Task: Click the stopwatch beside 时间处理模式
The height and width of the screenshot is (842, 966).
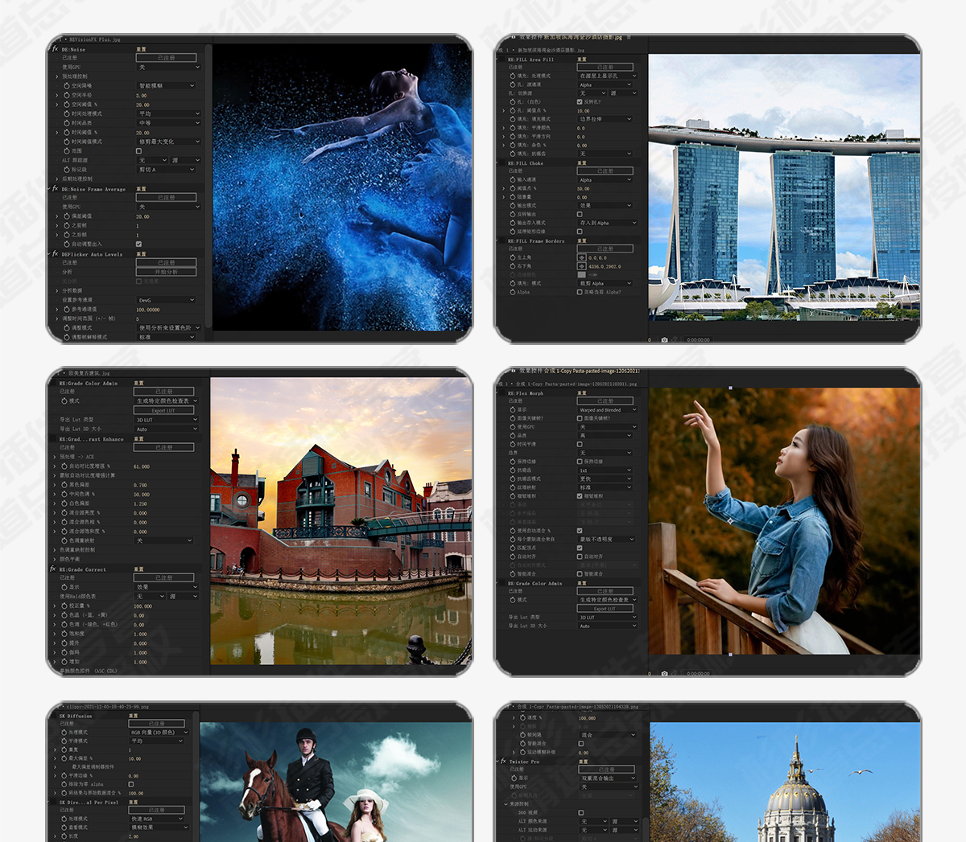Action: click(x=67, y=114)
